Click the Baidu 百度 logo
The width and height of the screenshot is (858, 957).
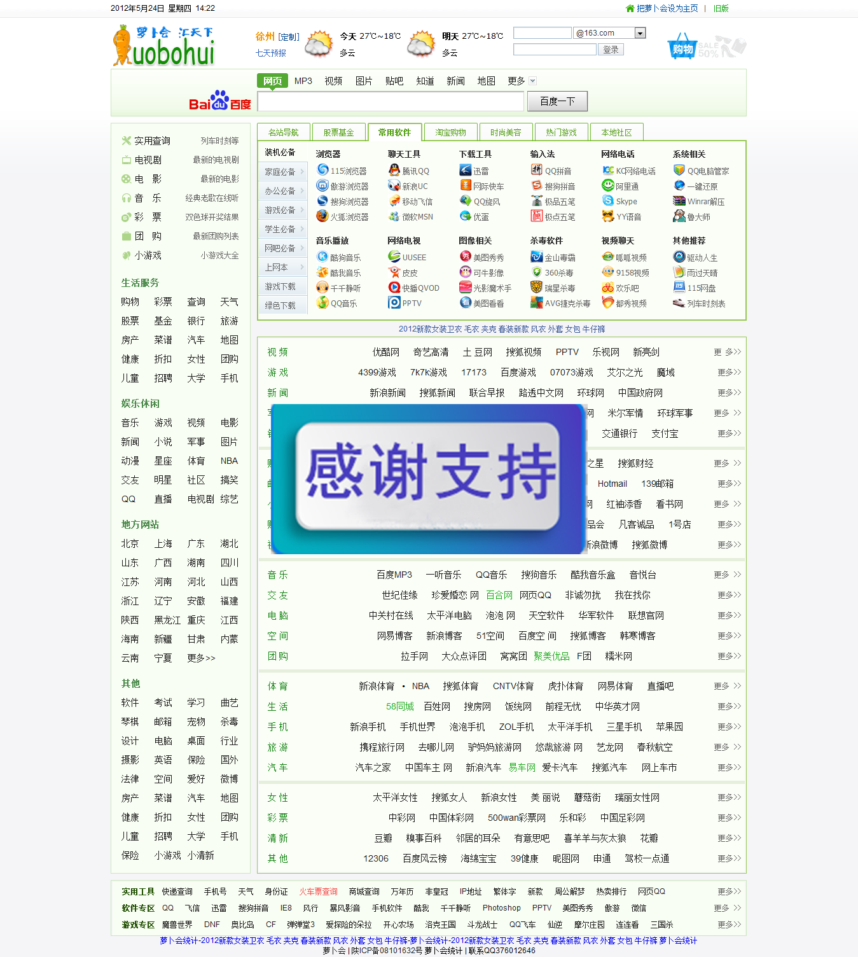click(220, 100)
